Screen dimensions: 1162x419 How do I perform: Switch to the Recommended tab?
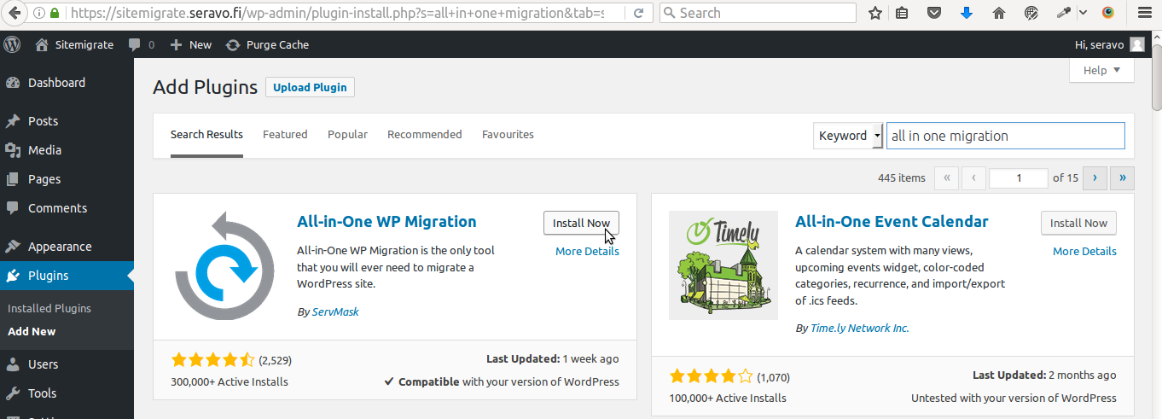point(424,135)
